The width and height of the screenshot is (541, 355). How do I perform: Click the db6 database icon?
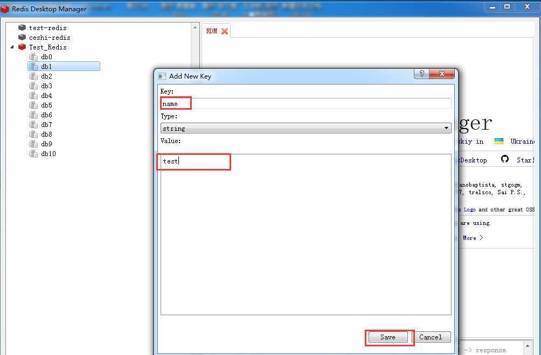click(33, 115)
